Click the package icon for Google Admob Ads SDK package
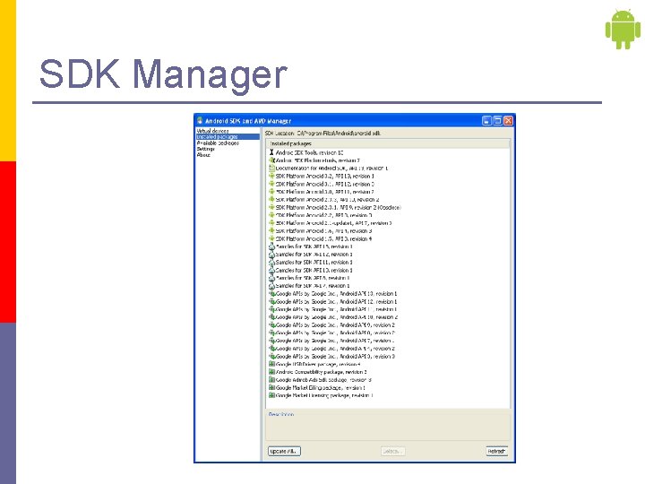This screenshot has width=645, height=484. tap(271, 379)
